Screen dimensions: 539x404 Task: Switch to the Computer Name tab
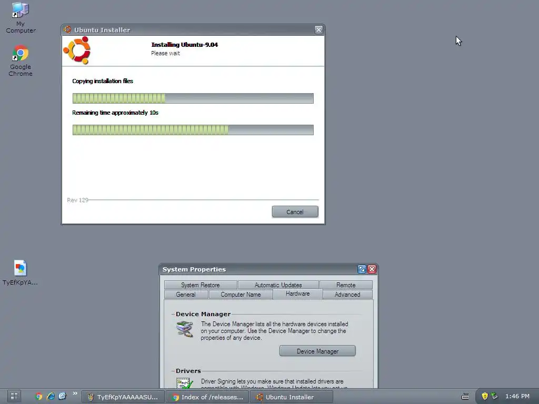[x=241, y=295]
